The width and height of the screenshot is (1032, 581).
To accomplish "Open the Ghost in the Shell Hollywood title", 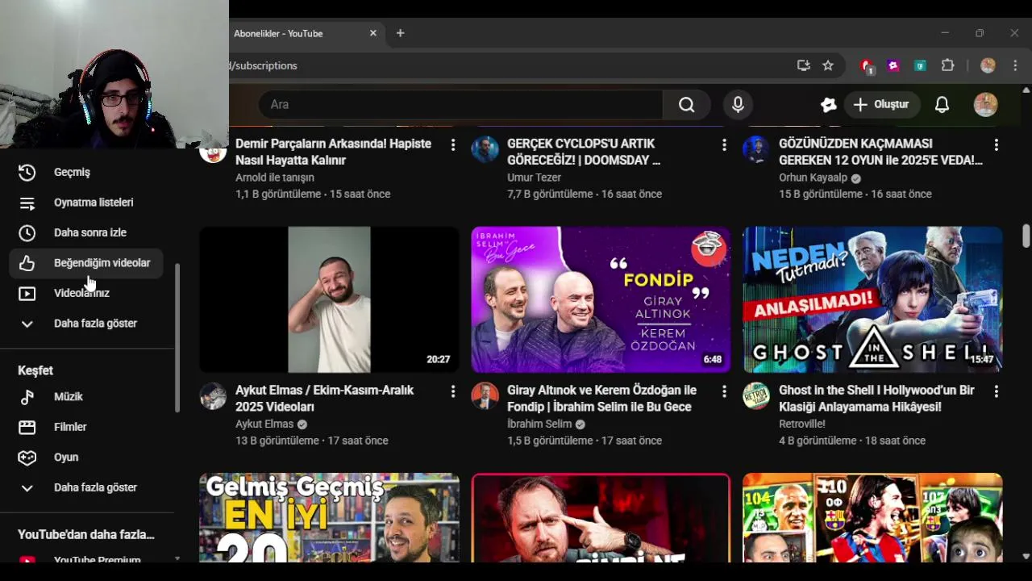I will (876, 399).
